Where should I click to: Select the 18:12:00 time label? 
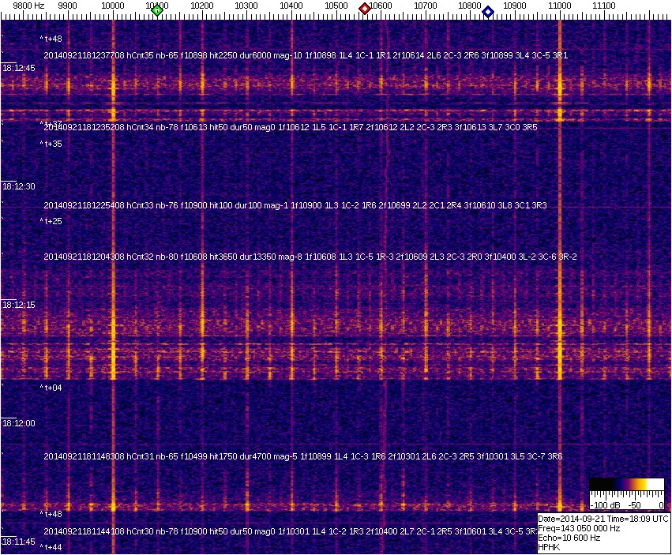(x=18, y=423)
